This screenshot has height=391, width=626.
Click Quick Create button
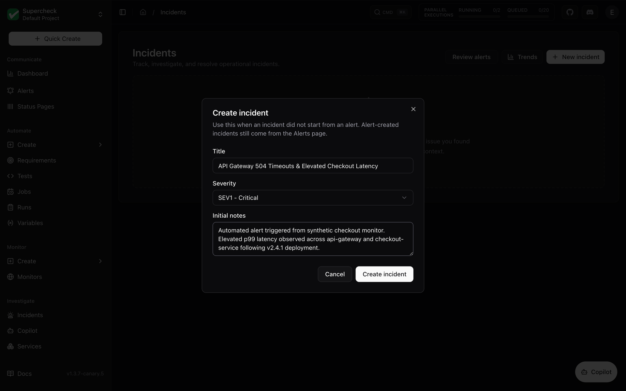[x=55, y=39]
